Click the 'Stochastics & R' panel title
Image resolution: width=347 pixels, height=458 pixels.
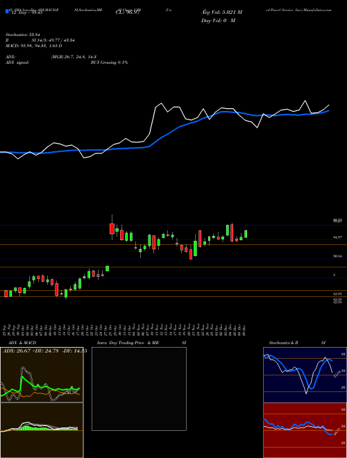coord(283,343)
